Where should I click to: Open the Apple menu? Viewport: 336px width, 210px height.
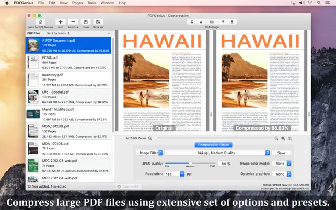7,3
